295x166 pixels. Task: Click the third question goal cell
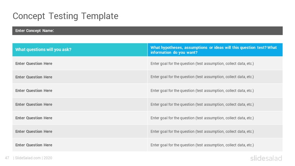click(x=215, y=90)
